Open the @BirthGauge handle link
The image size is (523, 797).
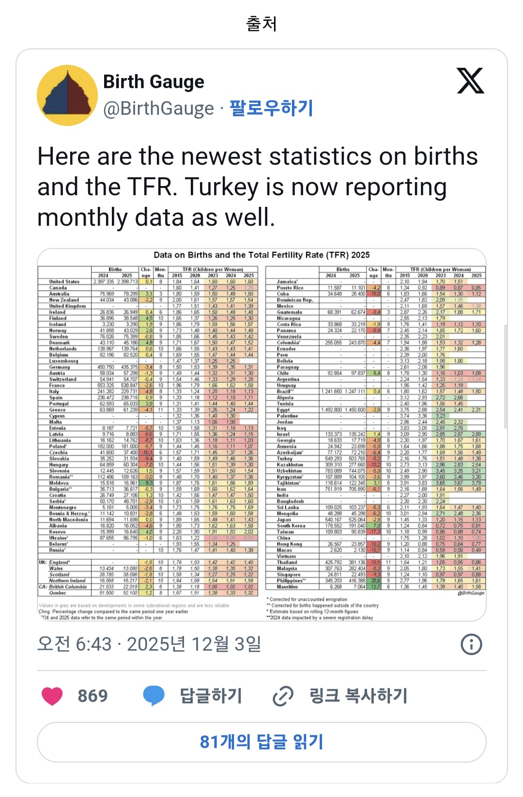click(x=158, y=109)
